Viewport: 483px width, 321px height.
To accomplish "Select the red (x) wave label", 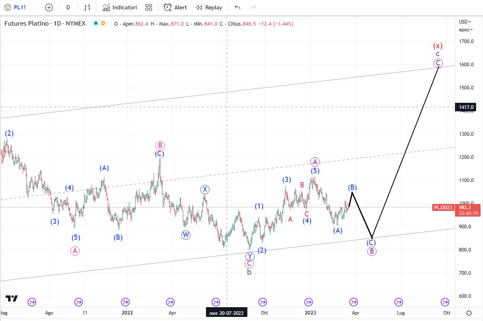I will click(438, 46).
